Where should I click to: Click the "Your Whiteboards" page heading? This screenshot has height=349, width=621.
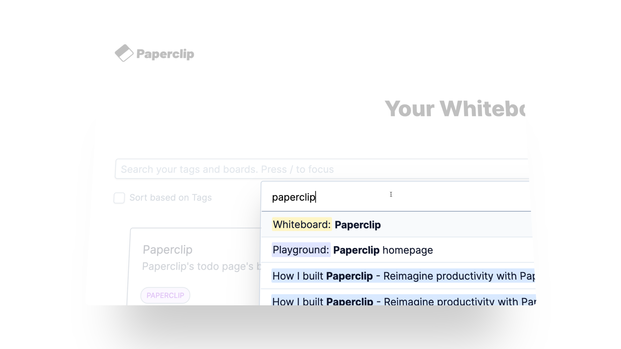click(x=455, y=109)
